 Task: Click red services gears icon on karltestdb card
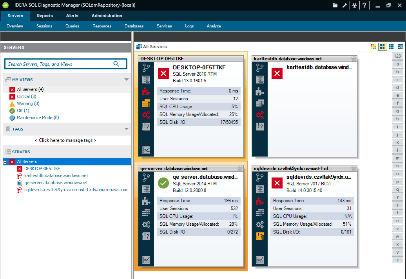pos(260,115)
